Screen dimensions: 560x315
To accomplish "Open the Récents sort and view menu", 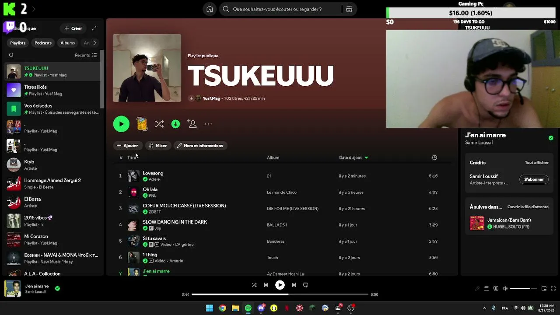I will click(86, 55).
